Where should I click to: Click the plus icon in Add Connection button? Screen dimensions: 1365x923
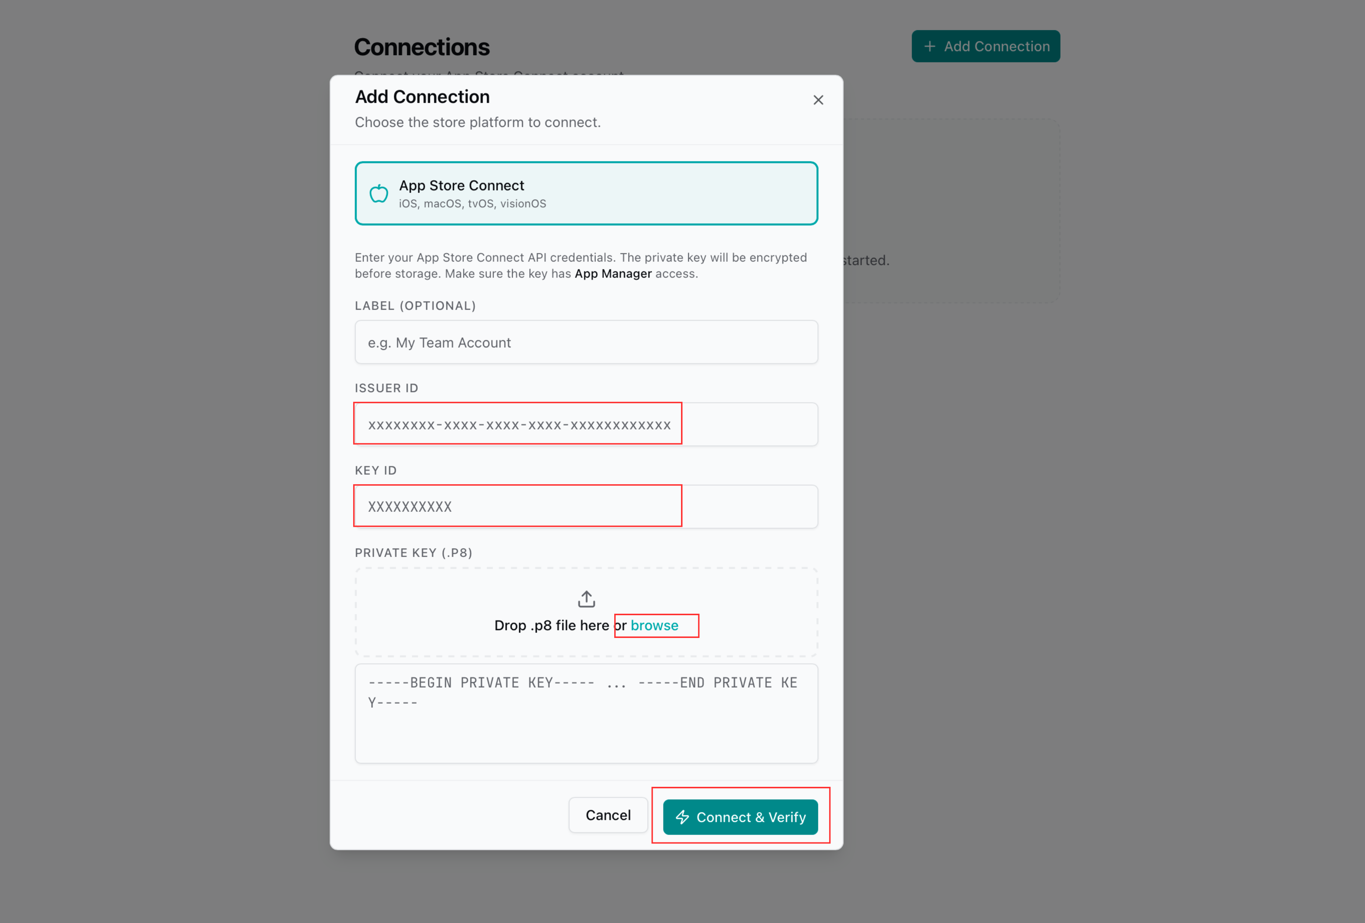[x=929, y=46]
